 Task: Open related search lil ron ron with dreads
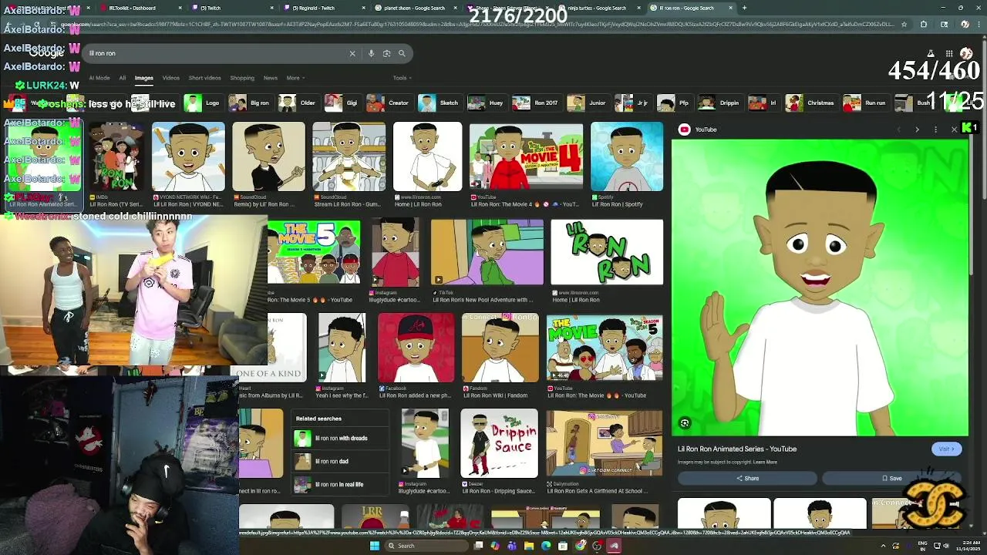pos(339,439)
